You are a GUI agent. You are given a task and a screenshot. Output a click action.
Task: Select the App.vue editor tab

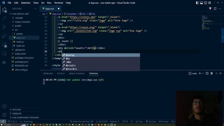50,9
